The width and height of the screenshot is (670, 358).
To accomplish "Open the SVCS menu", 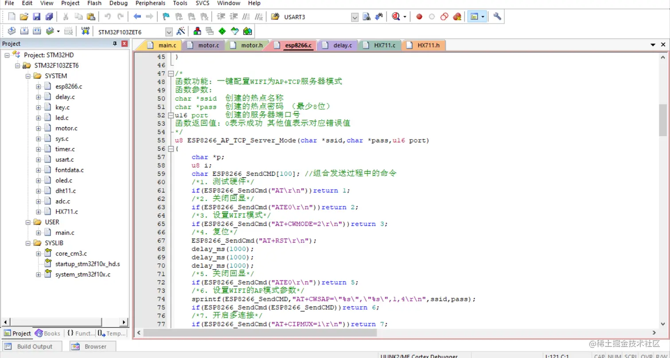I will [x=203, y=3].
